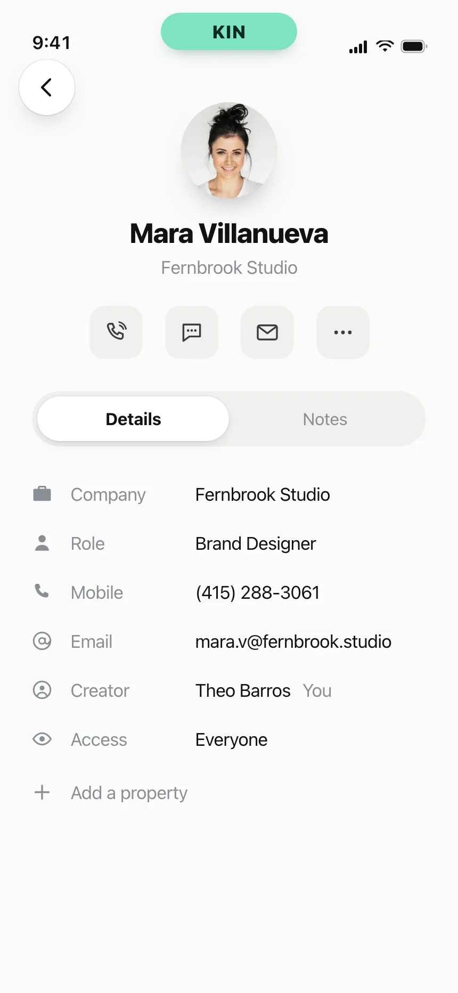Open the Access value Everyone
The width and height of the screenshot is (458, 993).
(232, 740)
